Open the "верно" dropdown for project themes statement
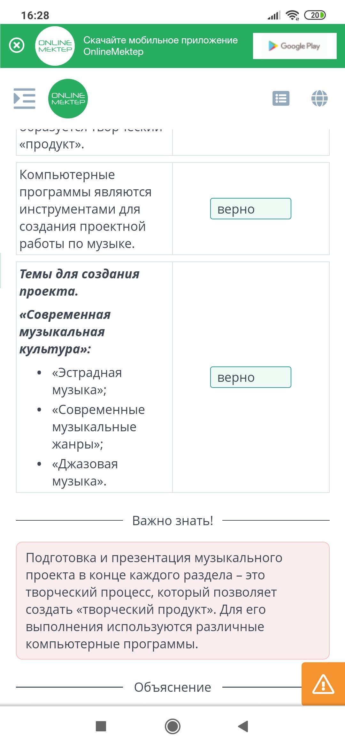This screenshot has height=747, width=345. (251, 377)
